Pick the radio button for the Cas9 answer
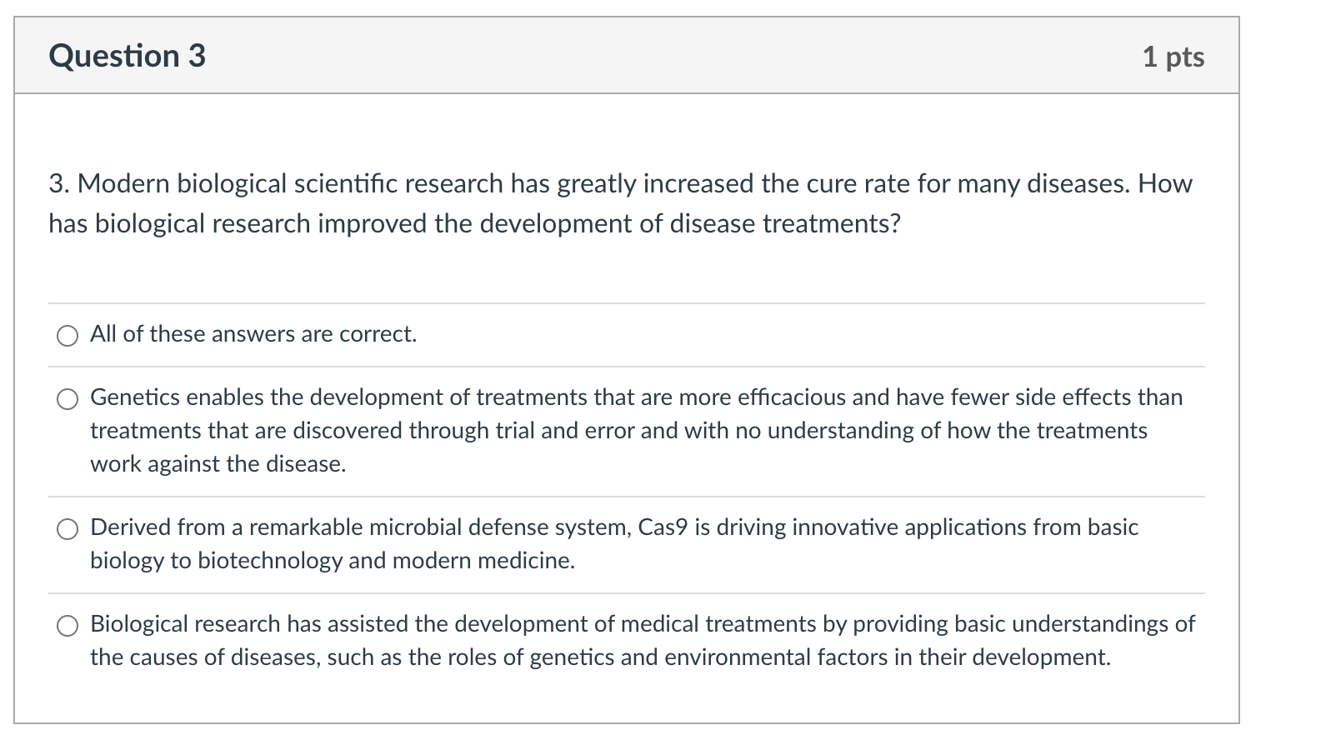 click(x=68, y=529)
